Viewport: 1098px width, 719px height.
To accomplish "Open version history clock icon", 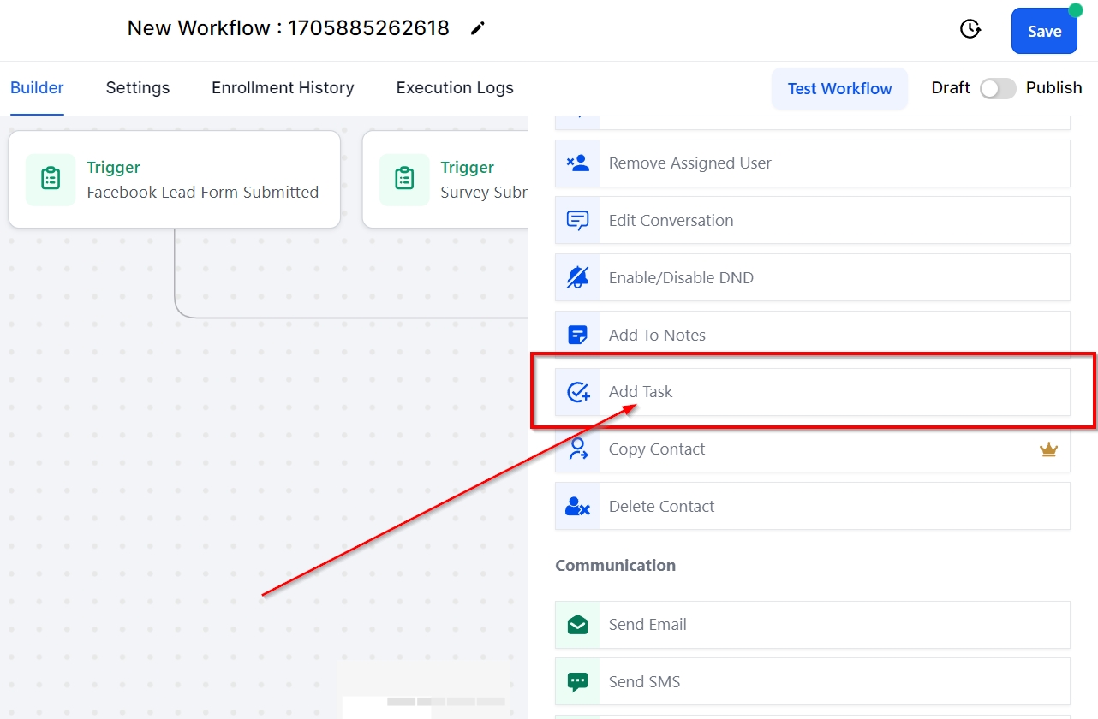I will pyautogui.click(x=970, y=30).
